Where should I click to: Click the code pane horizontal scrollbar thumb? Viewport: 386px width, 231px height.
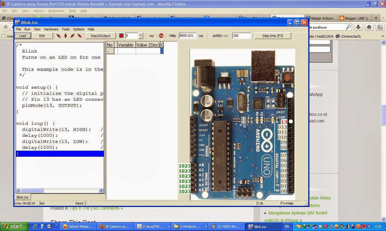[32, 190]
